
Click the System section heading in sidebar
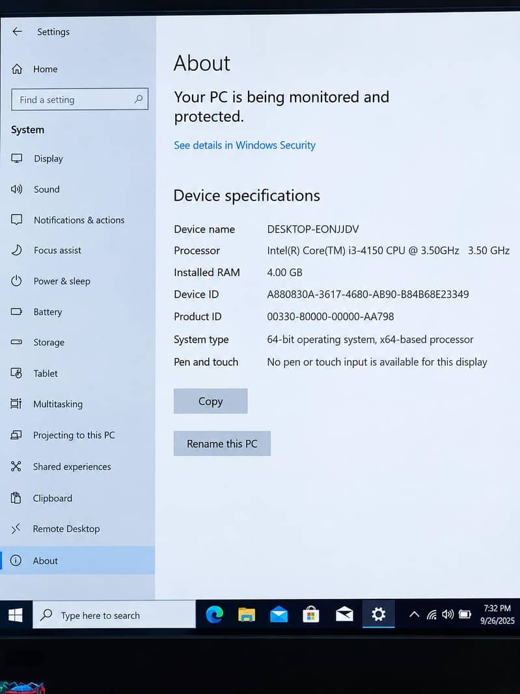[27, 130]
